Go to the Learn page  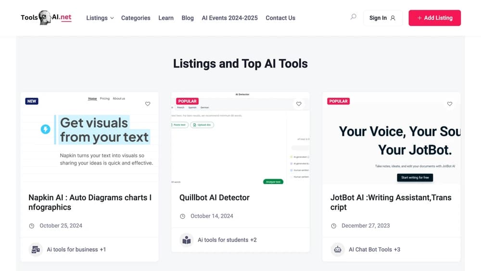tap(166, 18)
